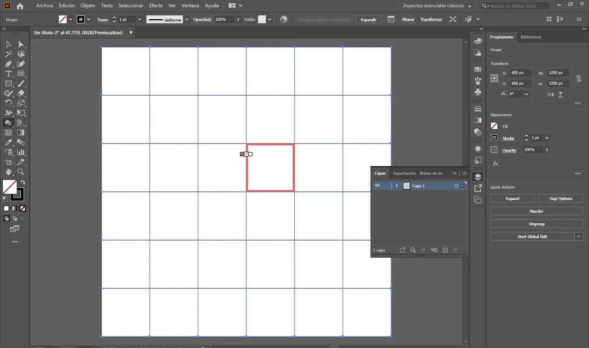
Task: Click the Recolor button
Action: click(537, 211)
